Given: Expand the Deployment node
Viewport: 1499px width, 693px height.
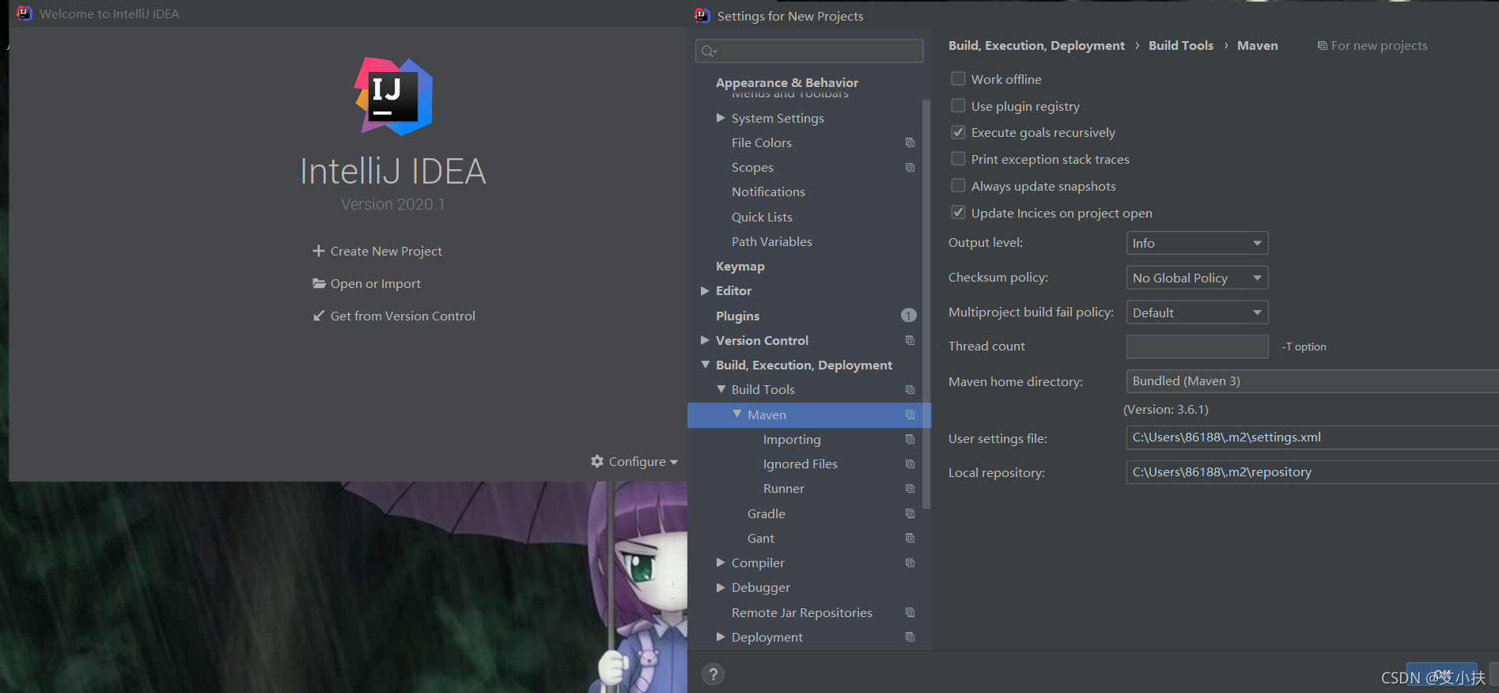Looking at the screenshot, I should click(x=721, y=637).
